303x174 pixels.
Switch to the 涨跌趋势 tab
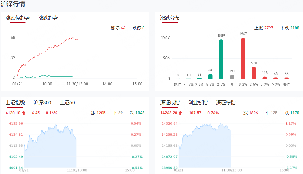48,18
